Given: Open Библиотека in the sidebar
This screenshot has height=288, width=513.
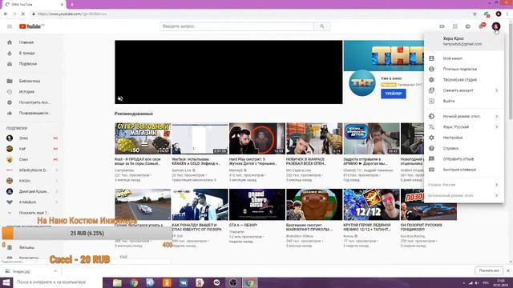Looking at the screenshot, I should tap(32, 81).
